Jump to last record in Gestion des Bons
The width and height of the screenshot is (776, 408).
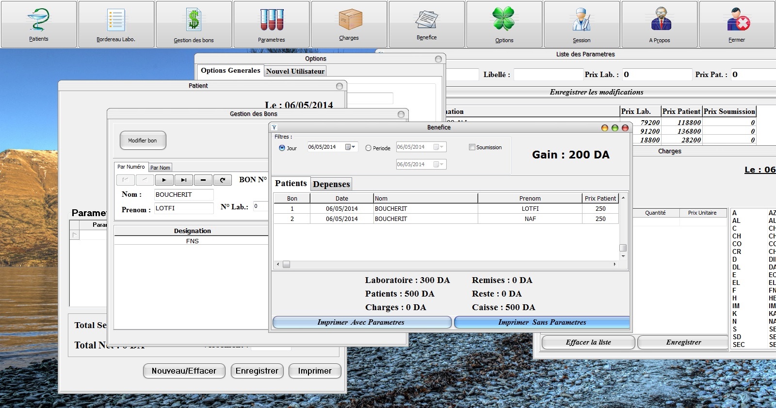coord(184,180)
